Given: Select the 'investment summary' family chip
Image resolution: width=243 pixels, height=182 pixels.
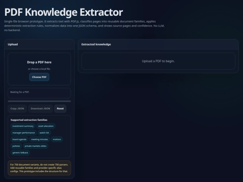Looking at the screenshot, I should click(23, 126).
